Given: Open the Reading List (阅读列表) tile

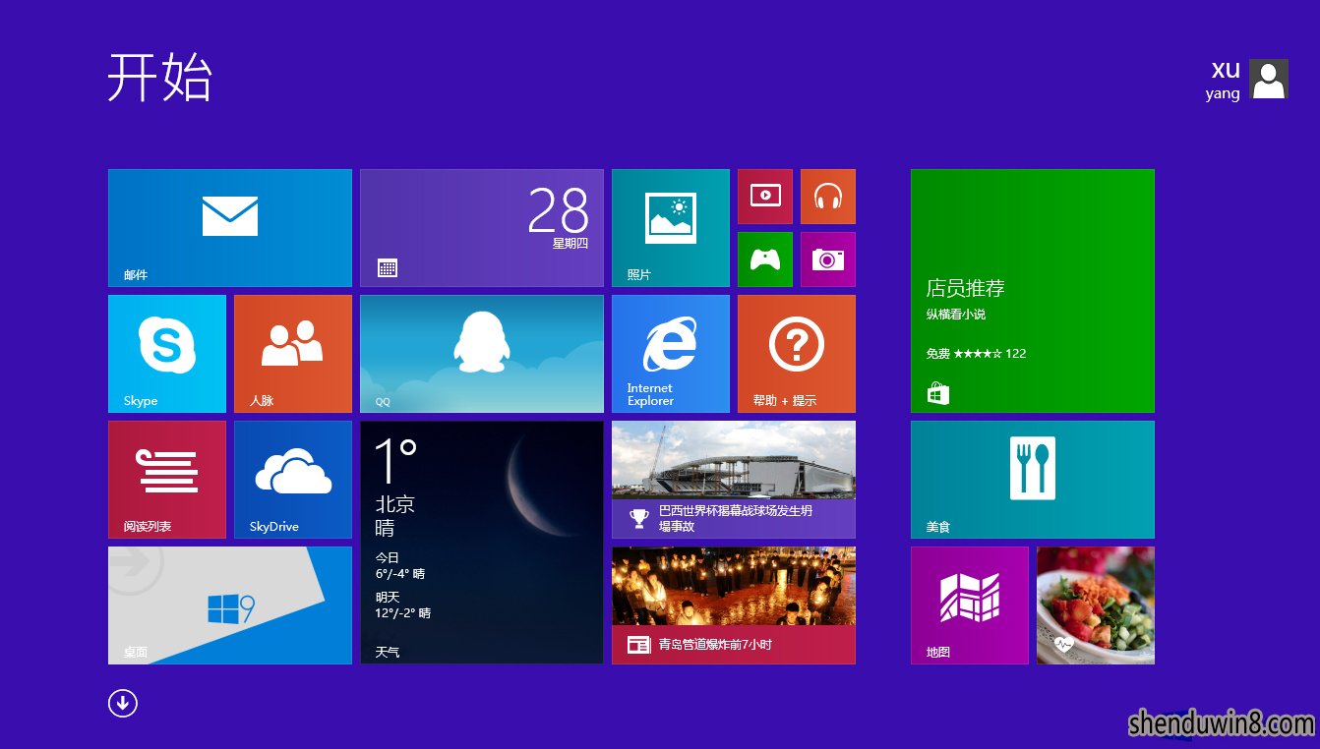Looking at the screenshot, I should tap(167, 480).
